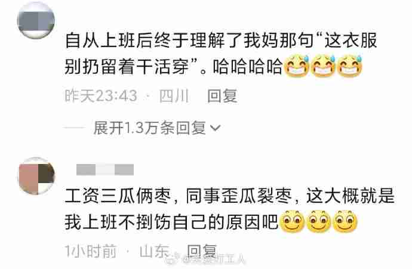The image size is (412, 269).
Task: Open the first commenter's gray avatar
Action: click(36, 20)
